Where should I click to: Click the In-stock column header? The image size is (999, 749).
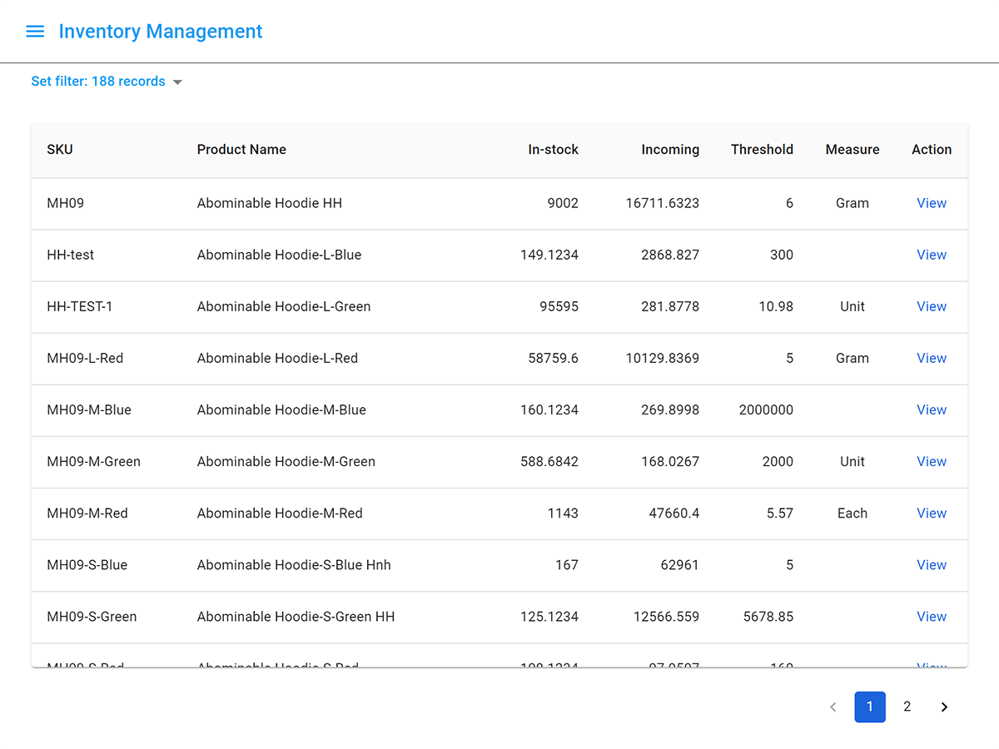553,150
